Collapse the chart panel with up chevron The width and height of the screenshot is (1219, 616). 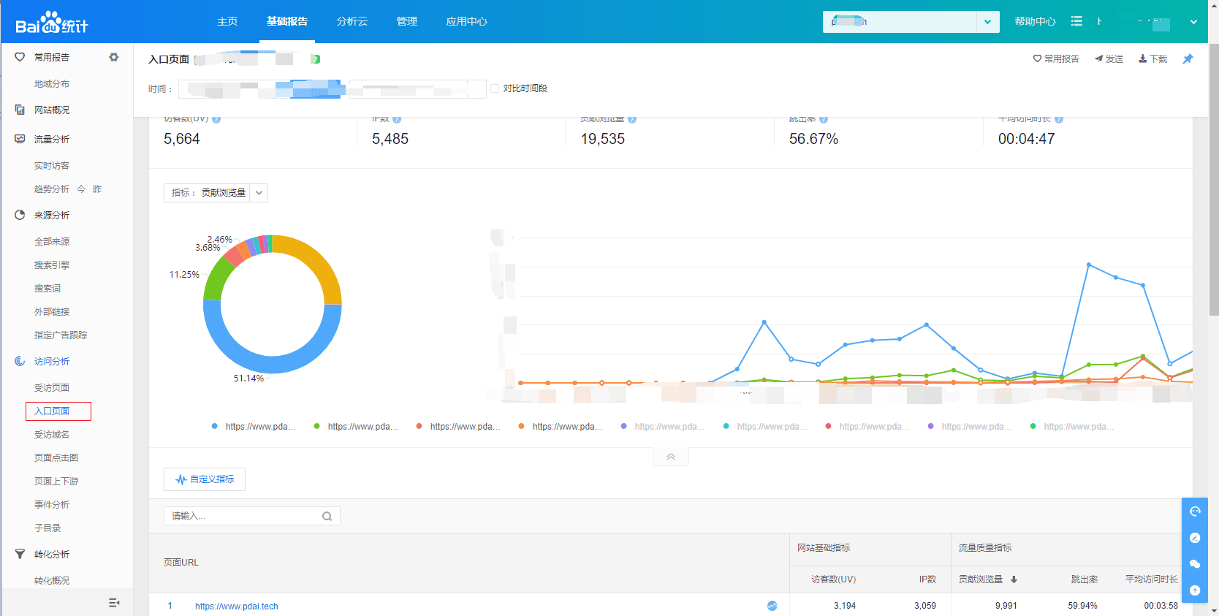point(670,457)
